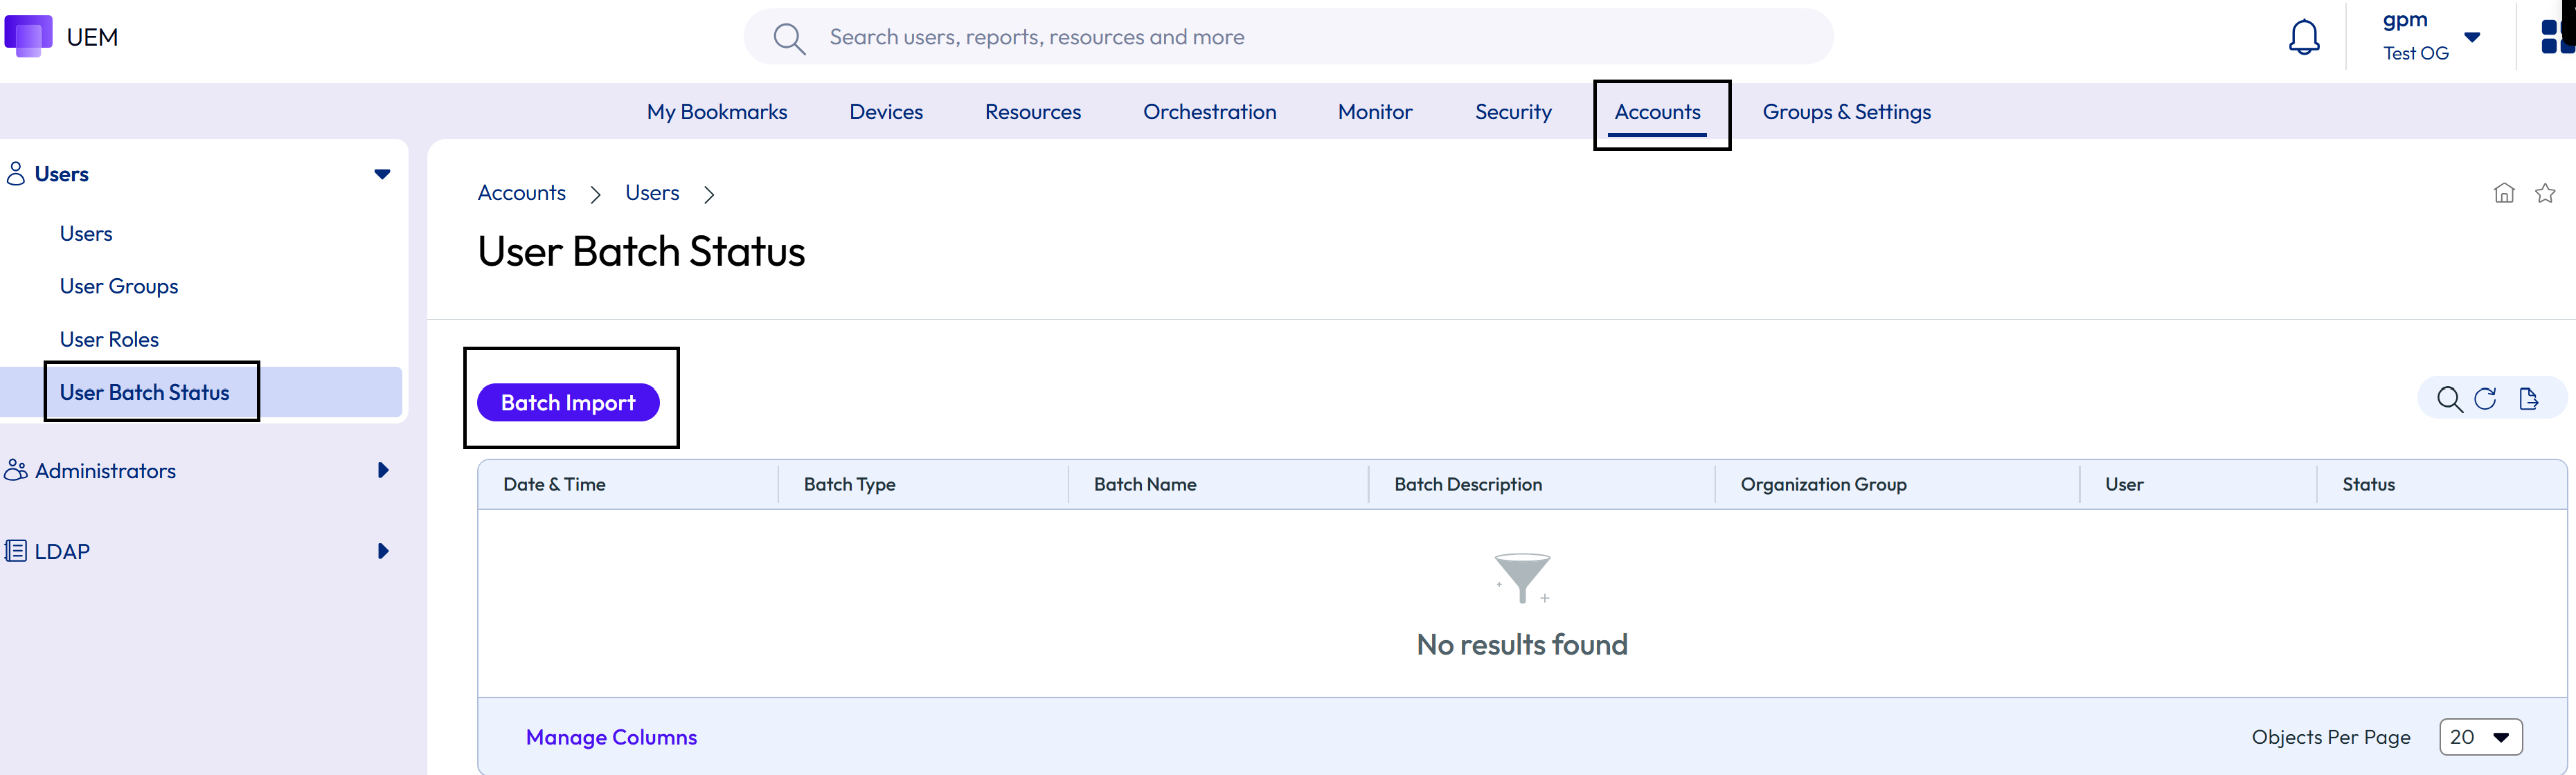Export the batch list to file

tap(2528, 399)
